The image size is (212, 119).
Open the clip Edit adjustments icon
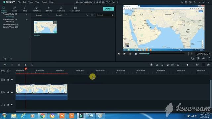[32, 65]
